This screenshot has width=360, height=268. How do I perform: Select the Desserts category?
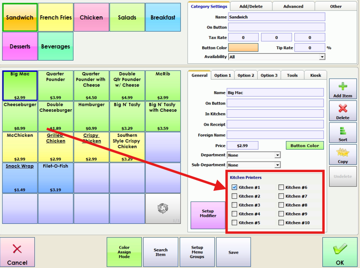(x=20, y=46)
